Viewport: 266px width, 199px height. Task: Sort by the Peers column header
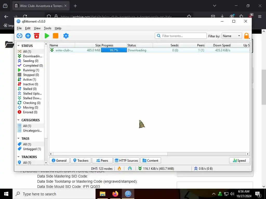pos(192,45)
